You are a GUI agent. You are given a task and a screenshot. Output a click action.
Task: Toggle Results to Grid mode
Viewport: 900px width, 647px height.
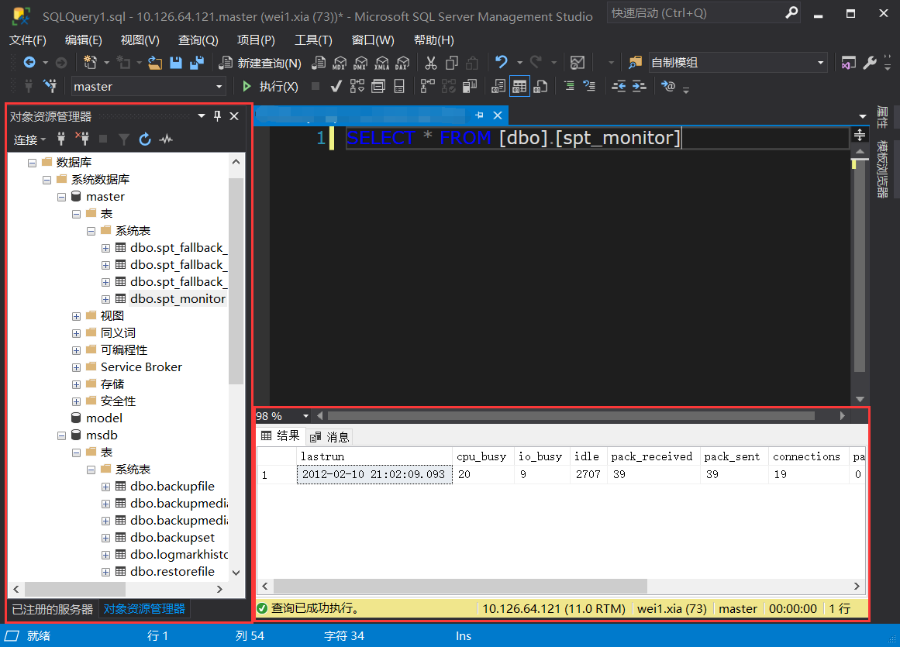click(x=520, y=86)
